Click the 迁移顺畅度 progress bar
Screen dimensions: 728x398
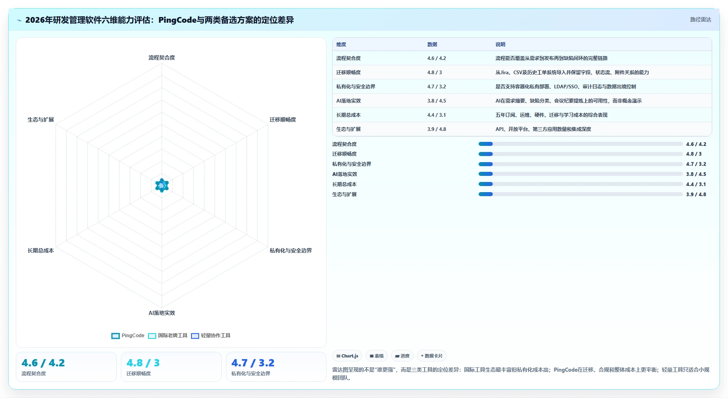point(580,154)
